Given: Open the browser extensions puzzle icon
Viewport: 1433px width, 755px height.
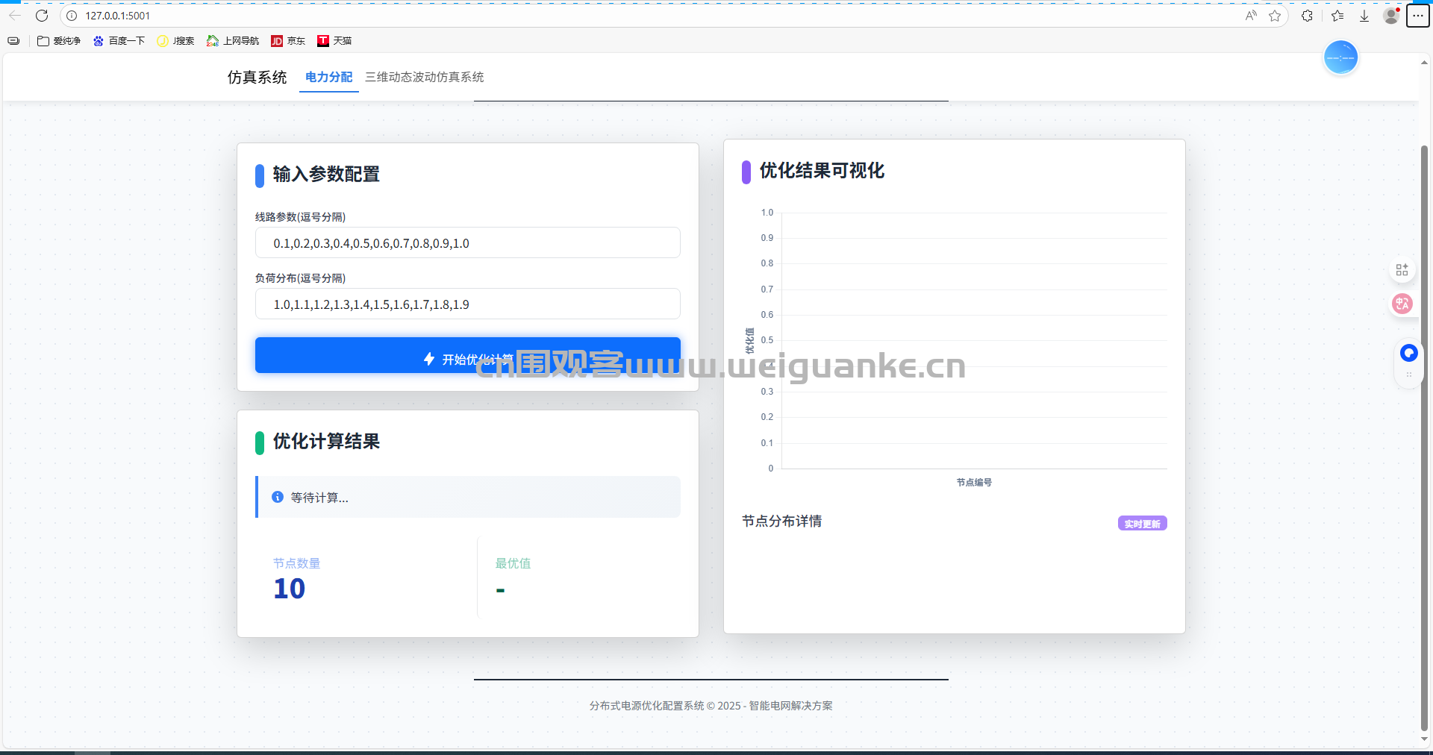Looking at the screenshot, I should click(x=1307, y=16).
